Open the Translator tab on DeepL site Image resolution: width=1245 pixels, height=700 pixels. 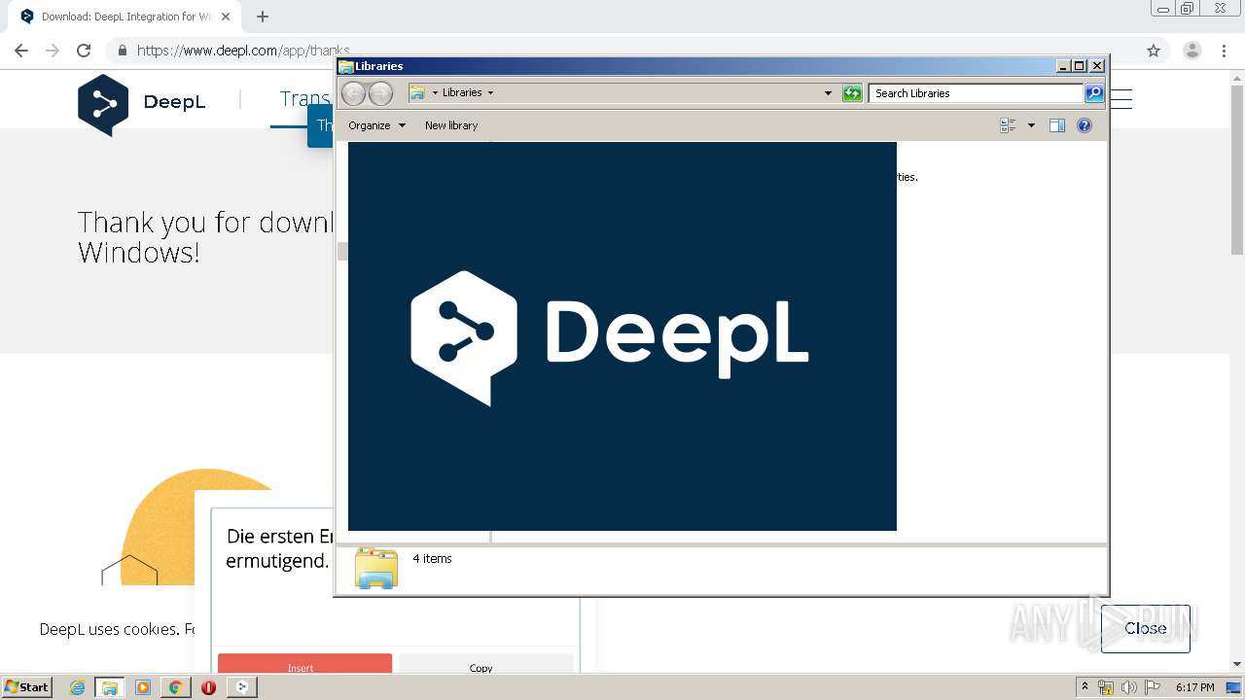[304, 99]
